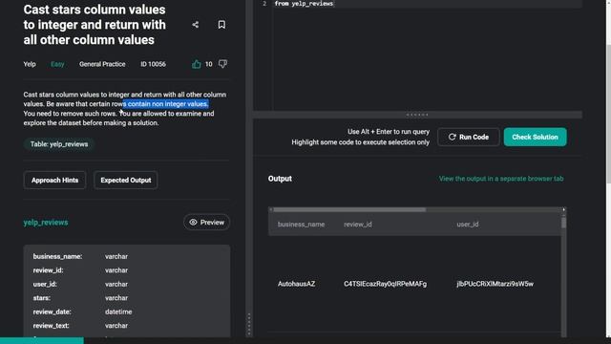Click the Yelp company tag

pyautogui.click(x=30, y=64)
